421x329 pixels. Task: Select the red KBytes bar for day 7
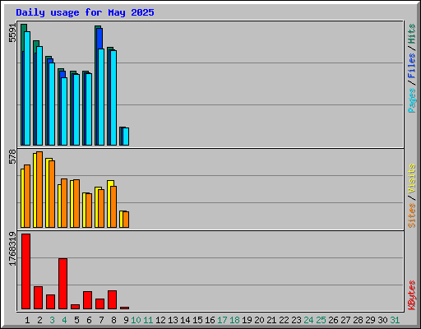pyautogui.click(x=100, y=304)
